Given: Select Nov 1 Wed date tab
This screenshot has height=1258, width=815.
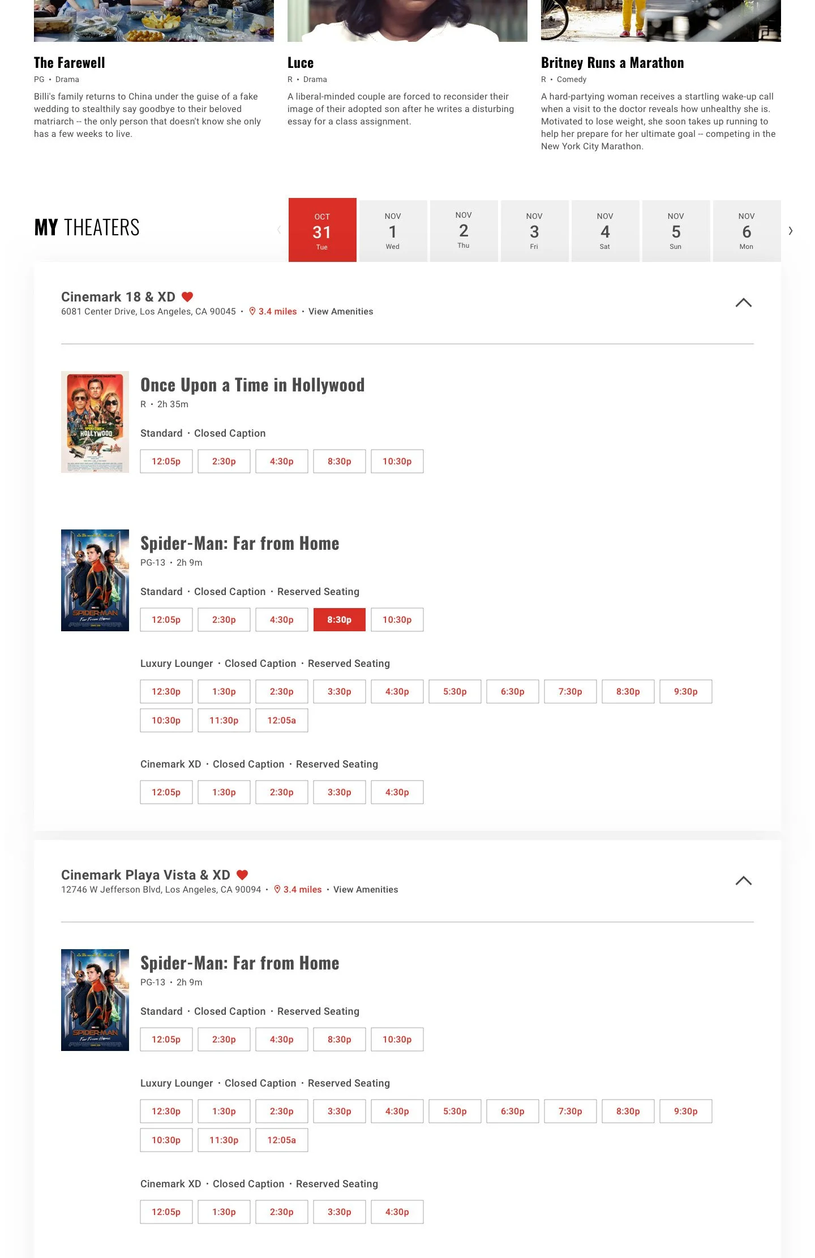Looking at the screenshot, I should pos(393,231).
